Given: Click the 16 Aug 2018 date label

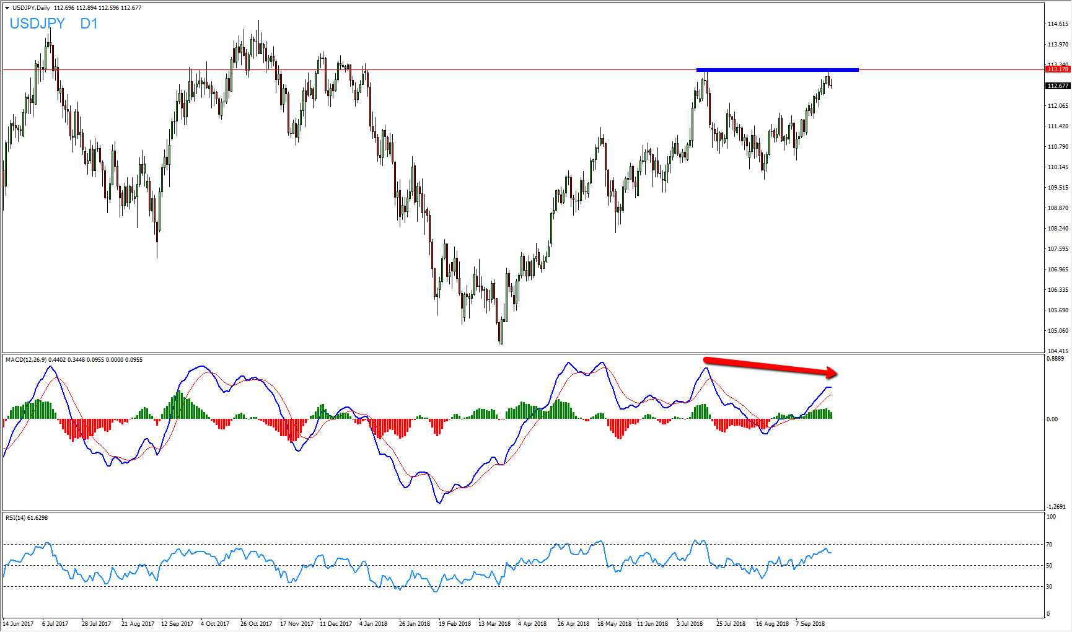Looking at the screenshot, I should click(x=772, y=624).
